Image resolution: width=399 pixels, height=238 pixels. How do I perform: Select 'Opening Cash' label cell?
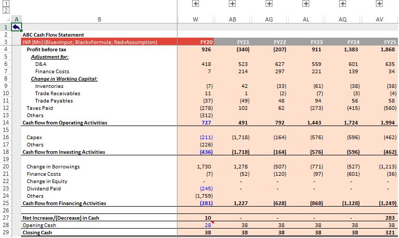tap(99, 225)
